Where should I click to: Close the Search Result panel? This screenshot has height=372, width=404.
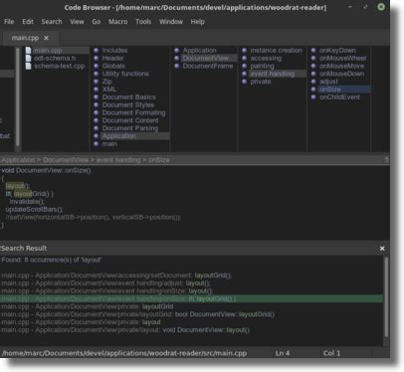(x=382, y=249)
